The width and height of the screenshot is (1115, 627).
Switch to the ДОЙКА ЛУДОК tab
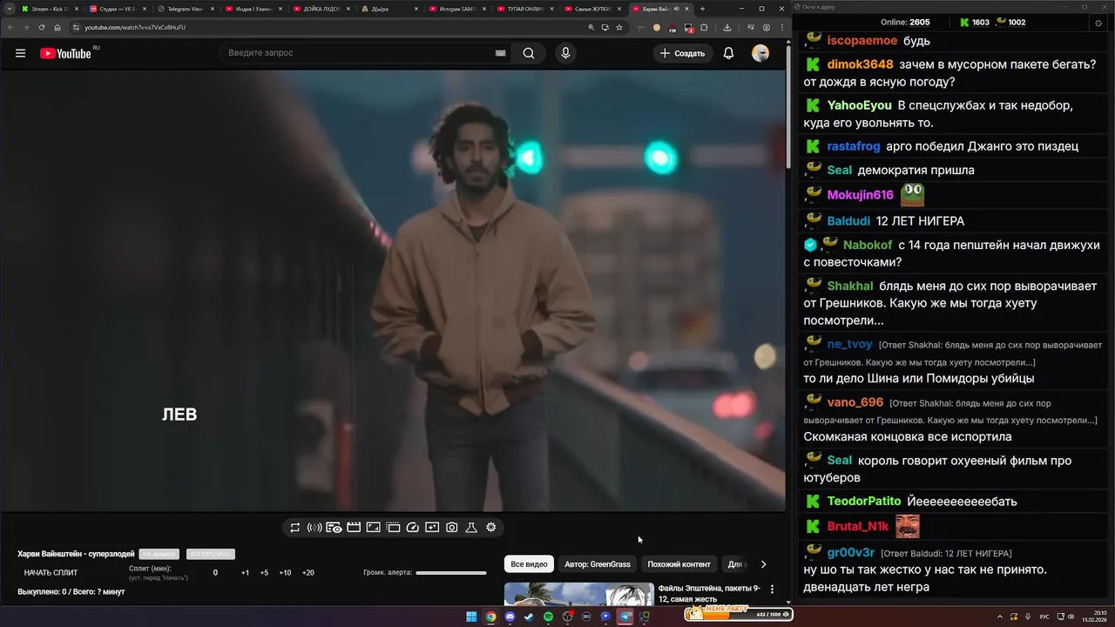(x=321, y=9)
